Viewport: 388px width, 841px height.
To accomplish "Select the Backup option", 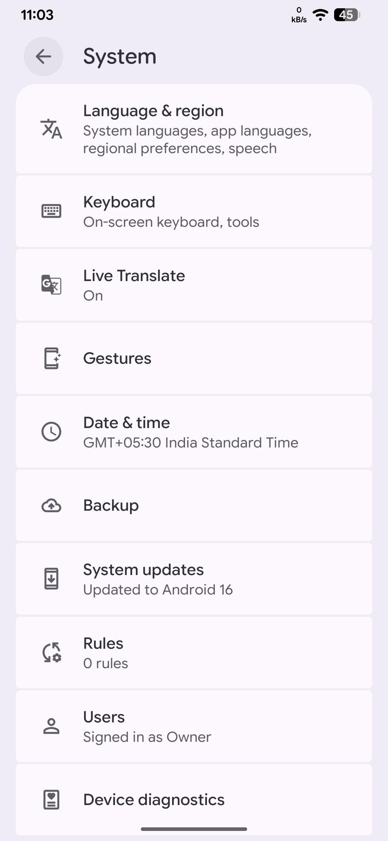I will (x=111, y=506).
